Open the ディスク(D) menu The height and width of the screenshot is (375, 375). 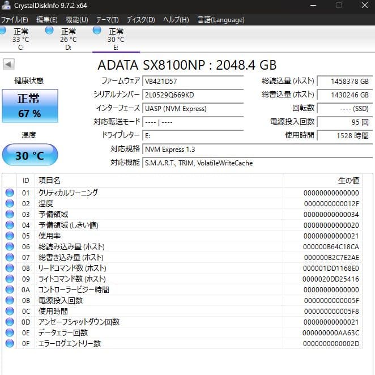click(140, 20)
